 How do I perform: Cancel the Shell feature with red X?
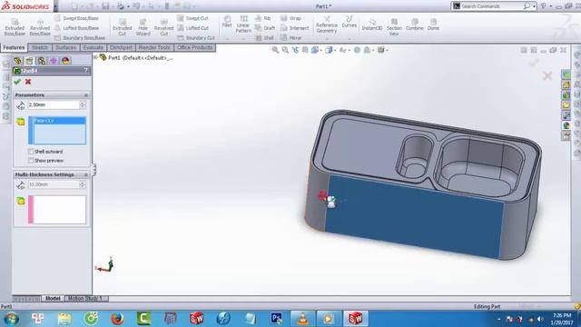pyautogui.click(x=28, y=82)
